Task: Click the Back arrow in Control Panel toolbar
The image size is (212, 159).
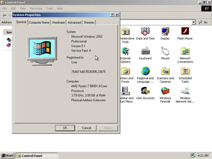Action: point(5,16)
